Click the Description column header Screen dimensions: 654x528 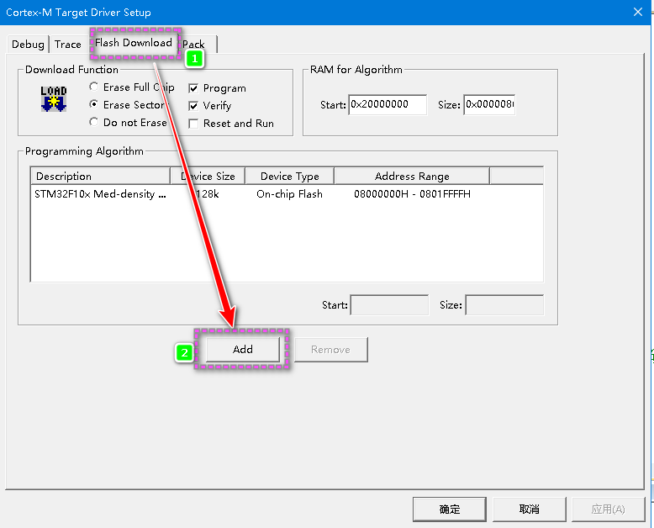[x=101, y=176]
